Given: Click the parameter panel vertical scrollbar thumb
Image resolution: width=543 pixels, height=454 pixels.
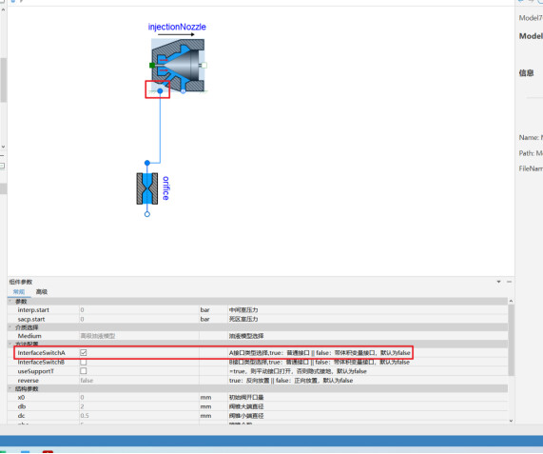Looking at the screenshot, I should pos(511,340).
